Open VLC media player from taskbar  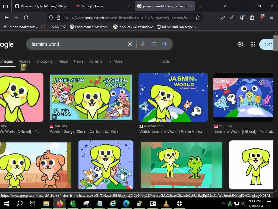pos(166,203)
